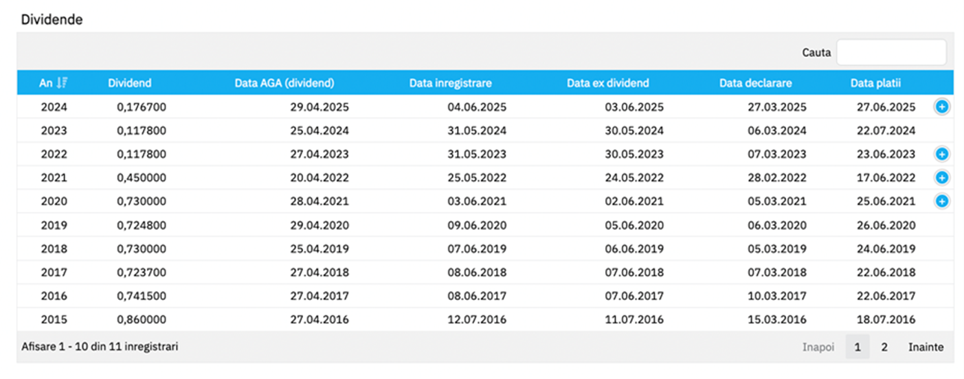Expand details for the 2021 dividend row
964x379 pixels.
(942, 178)
